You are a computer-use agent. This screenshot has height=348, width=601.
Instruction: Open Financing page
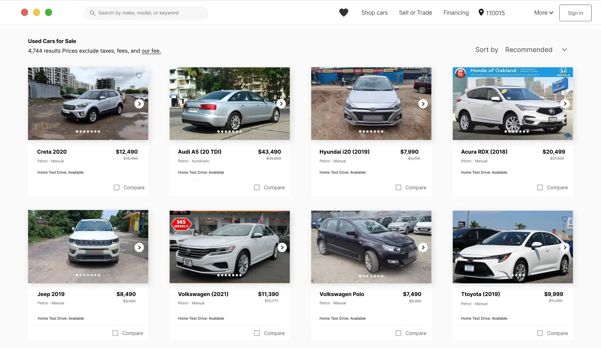pyautogui.click(x=456, y=13)
